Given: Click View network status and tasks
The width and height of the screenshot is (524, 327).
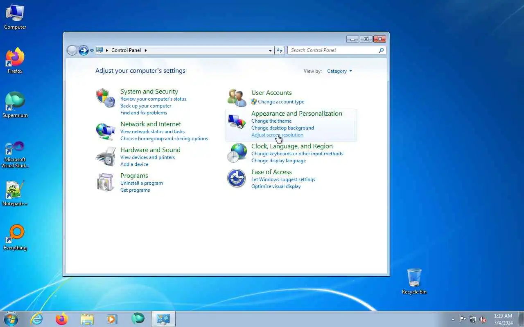Looking at the screenshot, I should (152, 132).
